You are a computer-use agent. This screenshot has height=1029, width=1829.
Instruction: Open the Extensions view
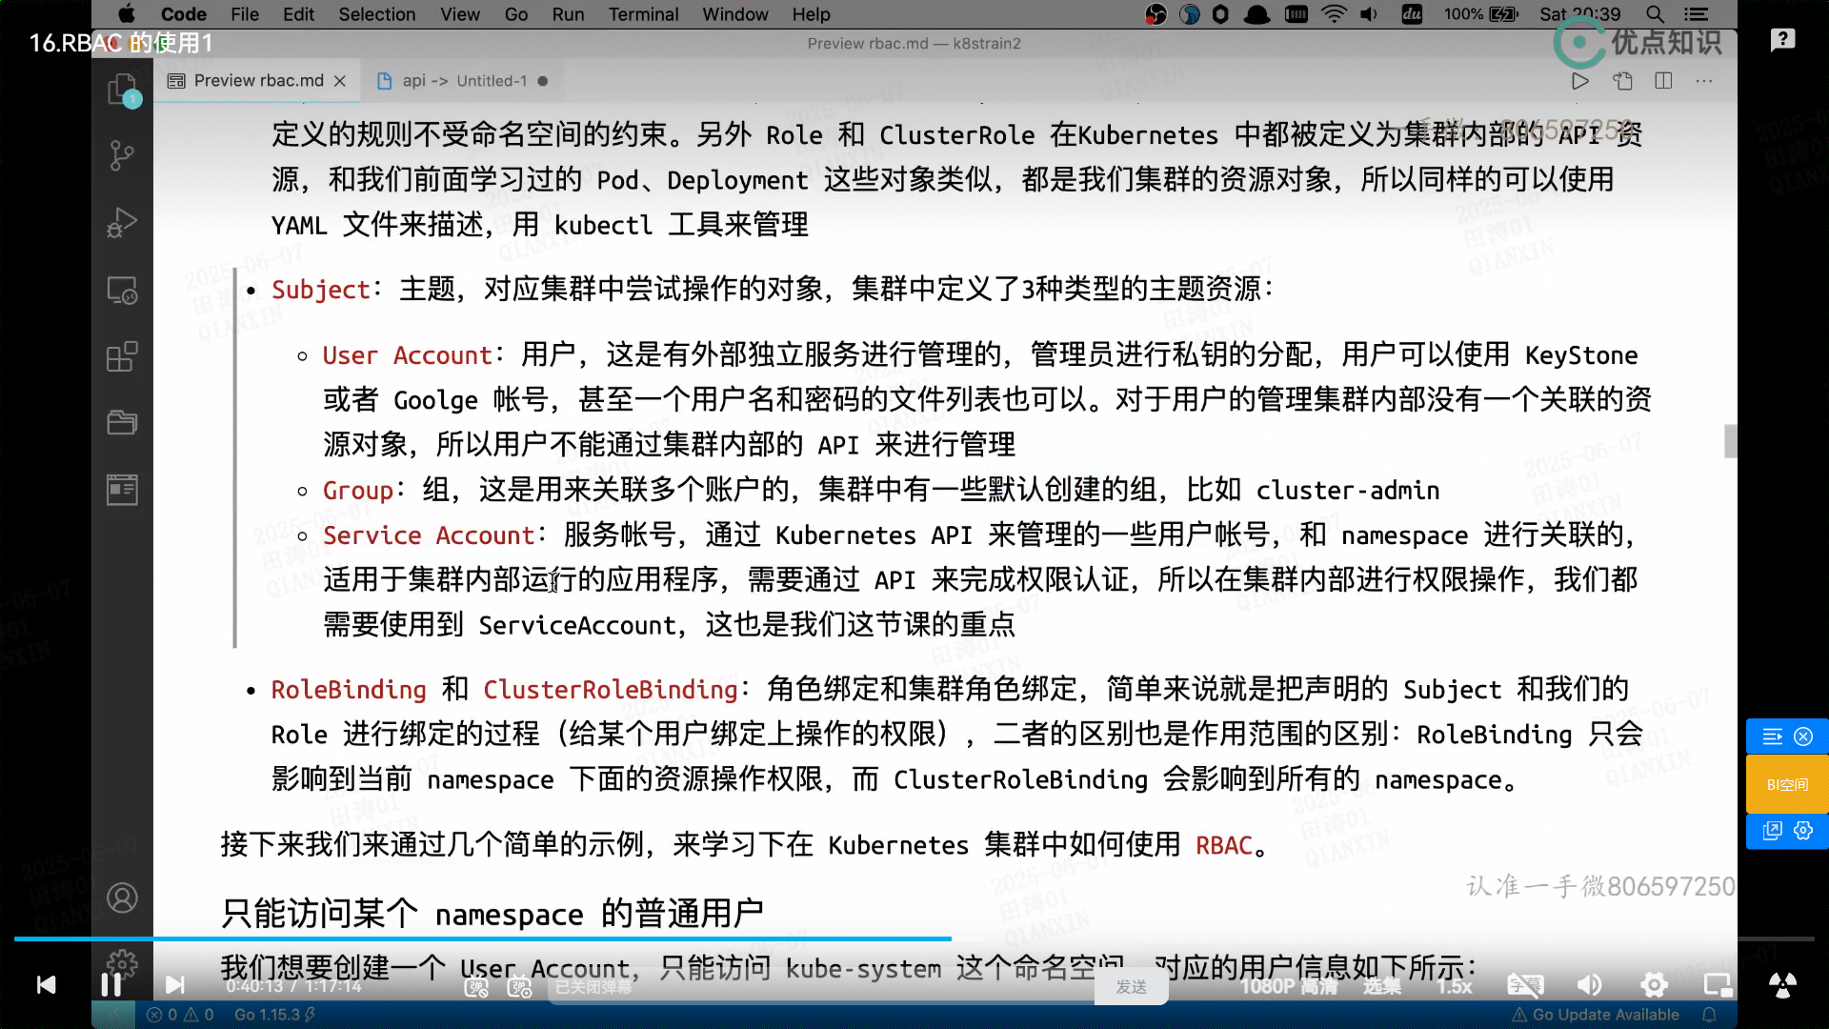pos(122,357)
